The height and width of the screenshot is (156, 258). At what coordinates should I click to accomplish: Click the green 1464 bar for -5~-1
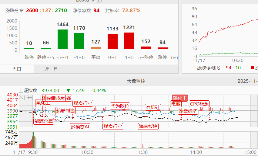pos(62,39)
